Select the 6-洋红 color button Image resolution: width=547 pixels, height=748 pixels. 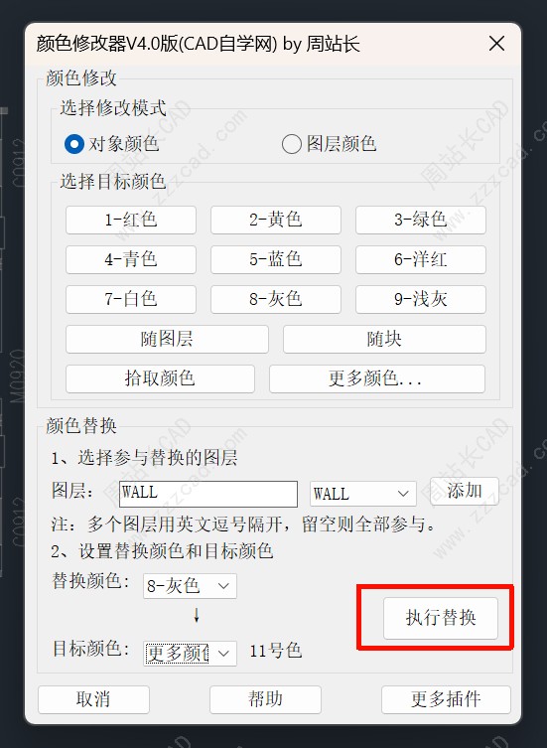[421, 259]
